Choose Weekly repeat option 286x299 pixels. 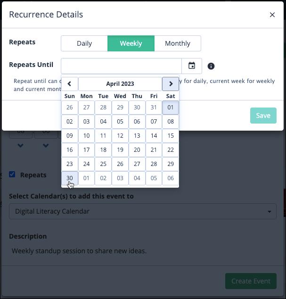tap(131, 43)
